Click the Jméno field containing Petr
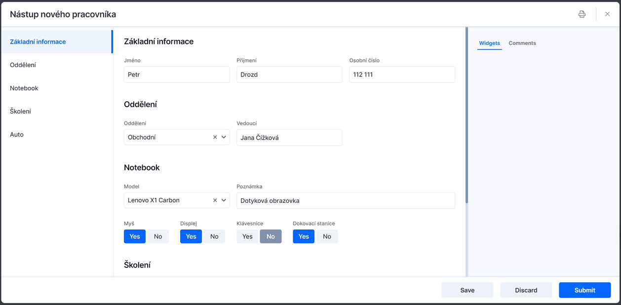The image size is (621, 305). click(x=177, y=75)
